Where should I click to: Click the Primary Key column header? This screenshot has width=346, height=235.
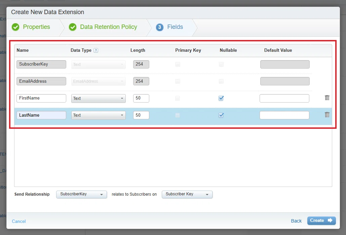pos(188,50)
